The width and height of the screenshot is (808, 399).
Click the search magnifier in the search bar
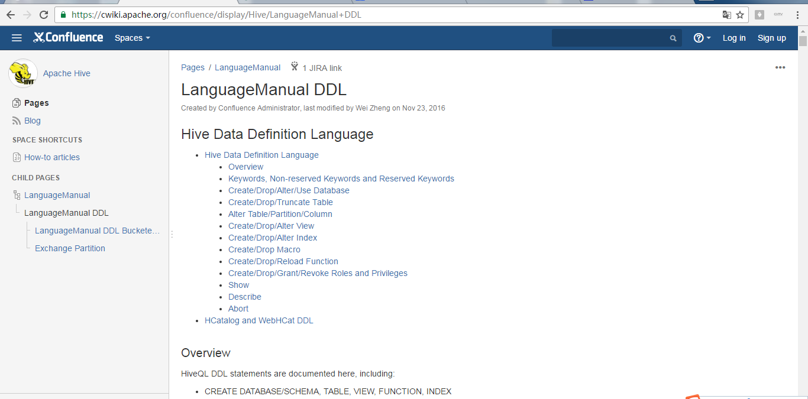pyautogui.click(x=673, y=37)
